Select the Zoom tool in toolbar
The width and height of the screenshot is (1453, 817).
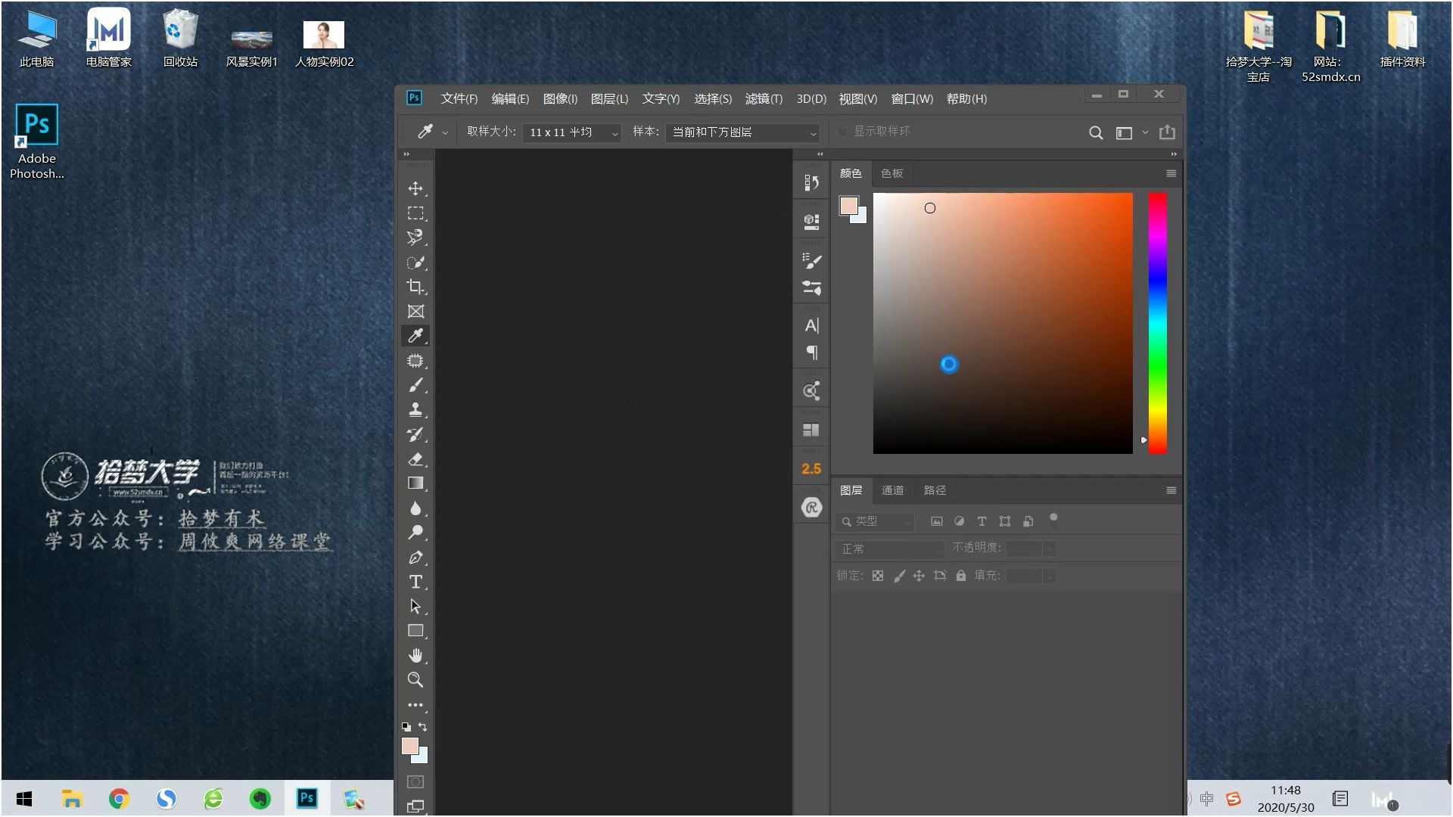(x=415, y=679)
